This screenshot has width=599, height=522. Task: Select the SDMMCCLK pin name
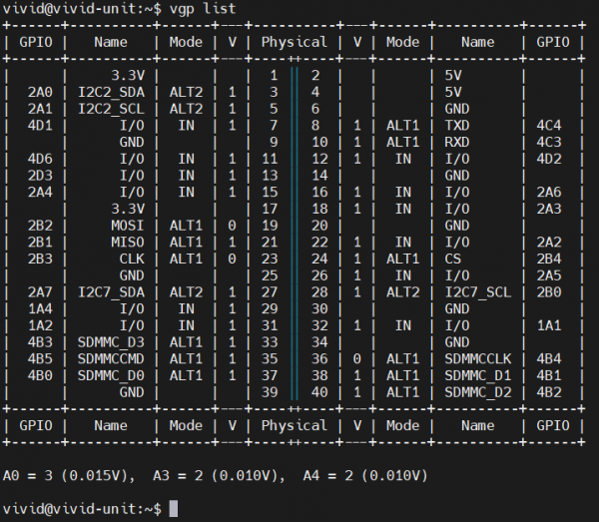point(477,358)
